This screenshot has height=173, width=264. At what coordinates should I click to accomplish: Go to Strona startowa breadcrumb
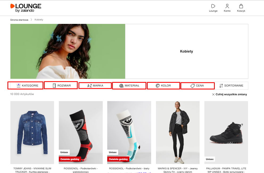[x=19, y=20]
